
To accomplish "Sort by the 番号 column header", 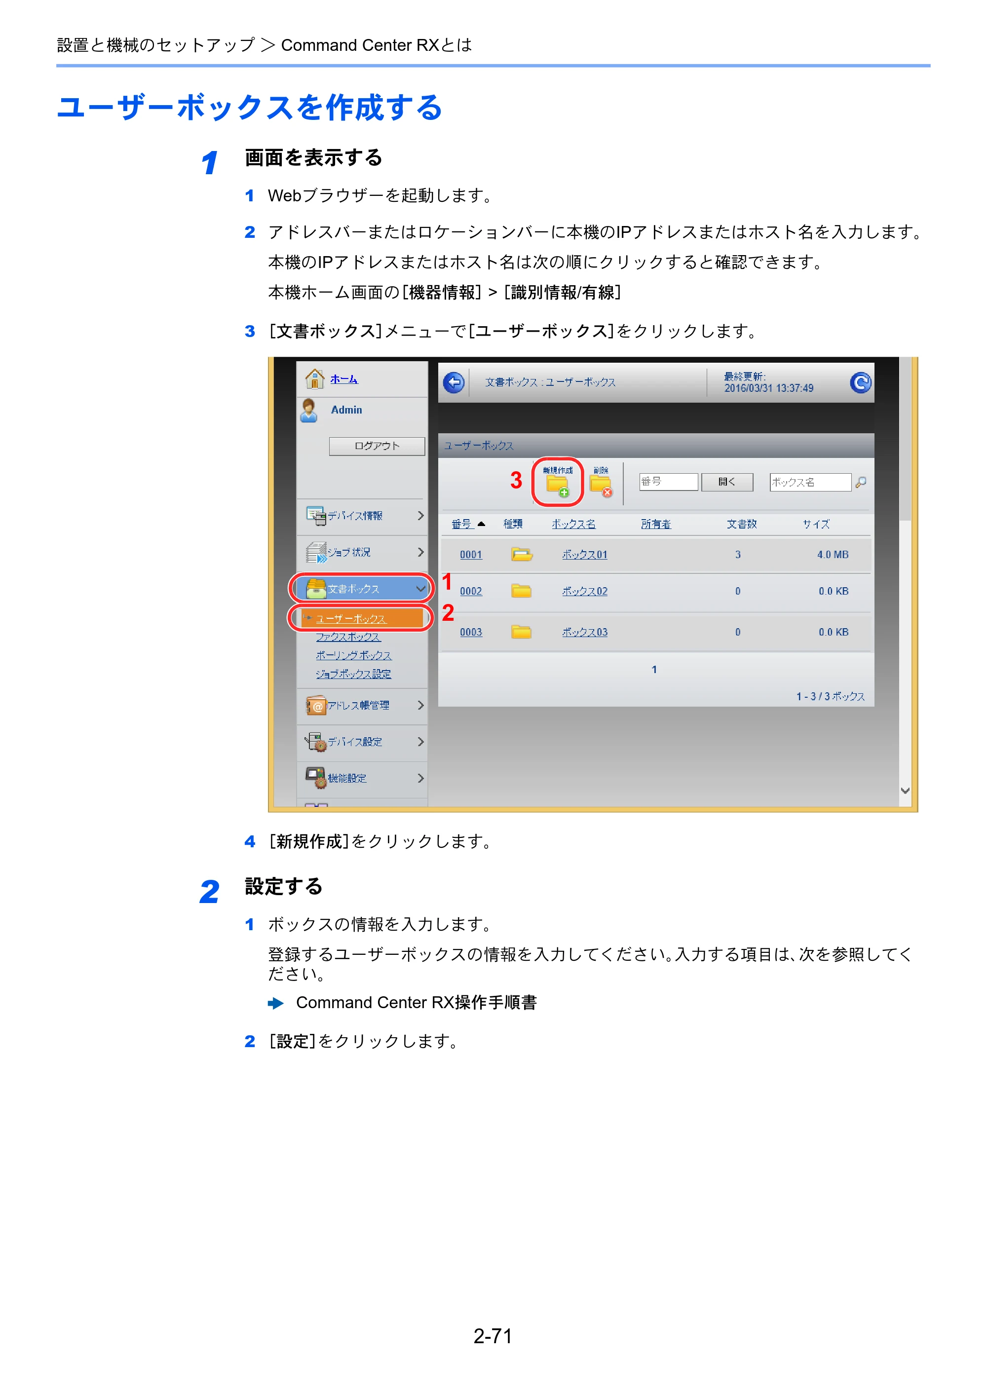I will (461, 524).
